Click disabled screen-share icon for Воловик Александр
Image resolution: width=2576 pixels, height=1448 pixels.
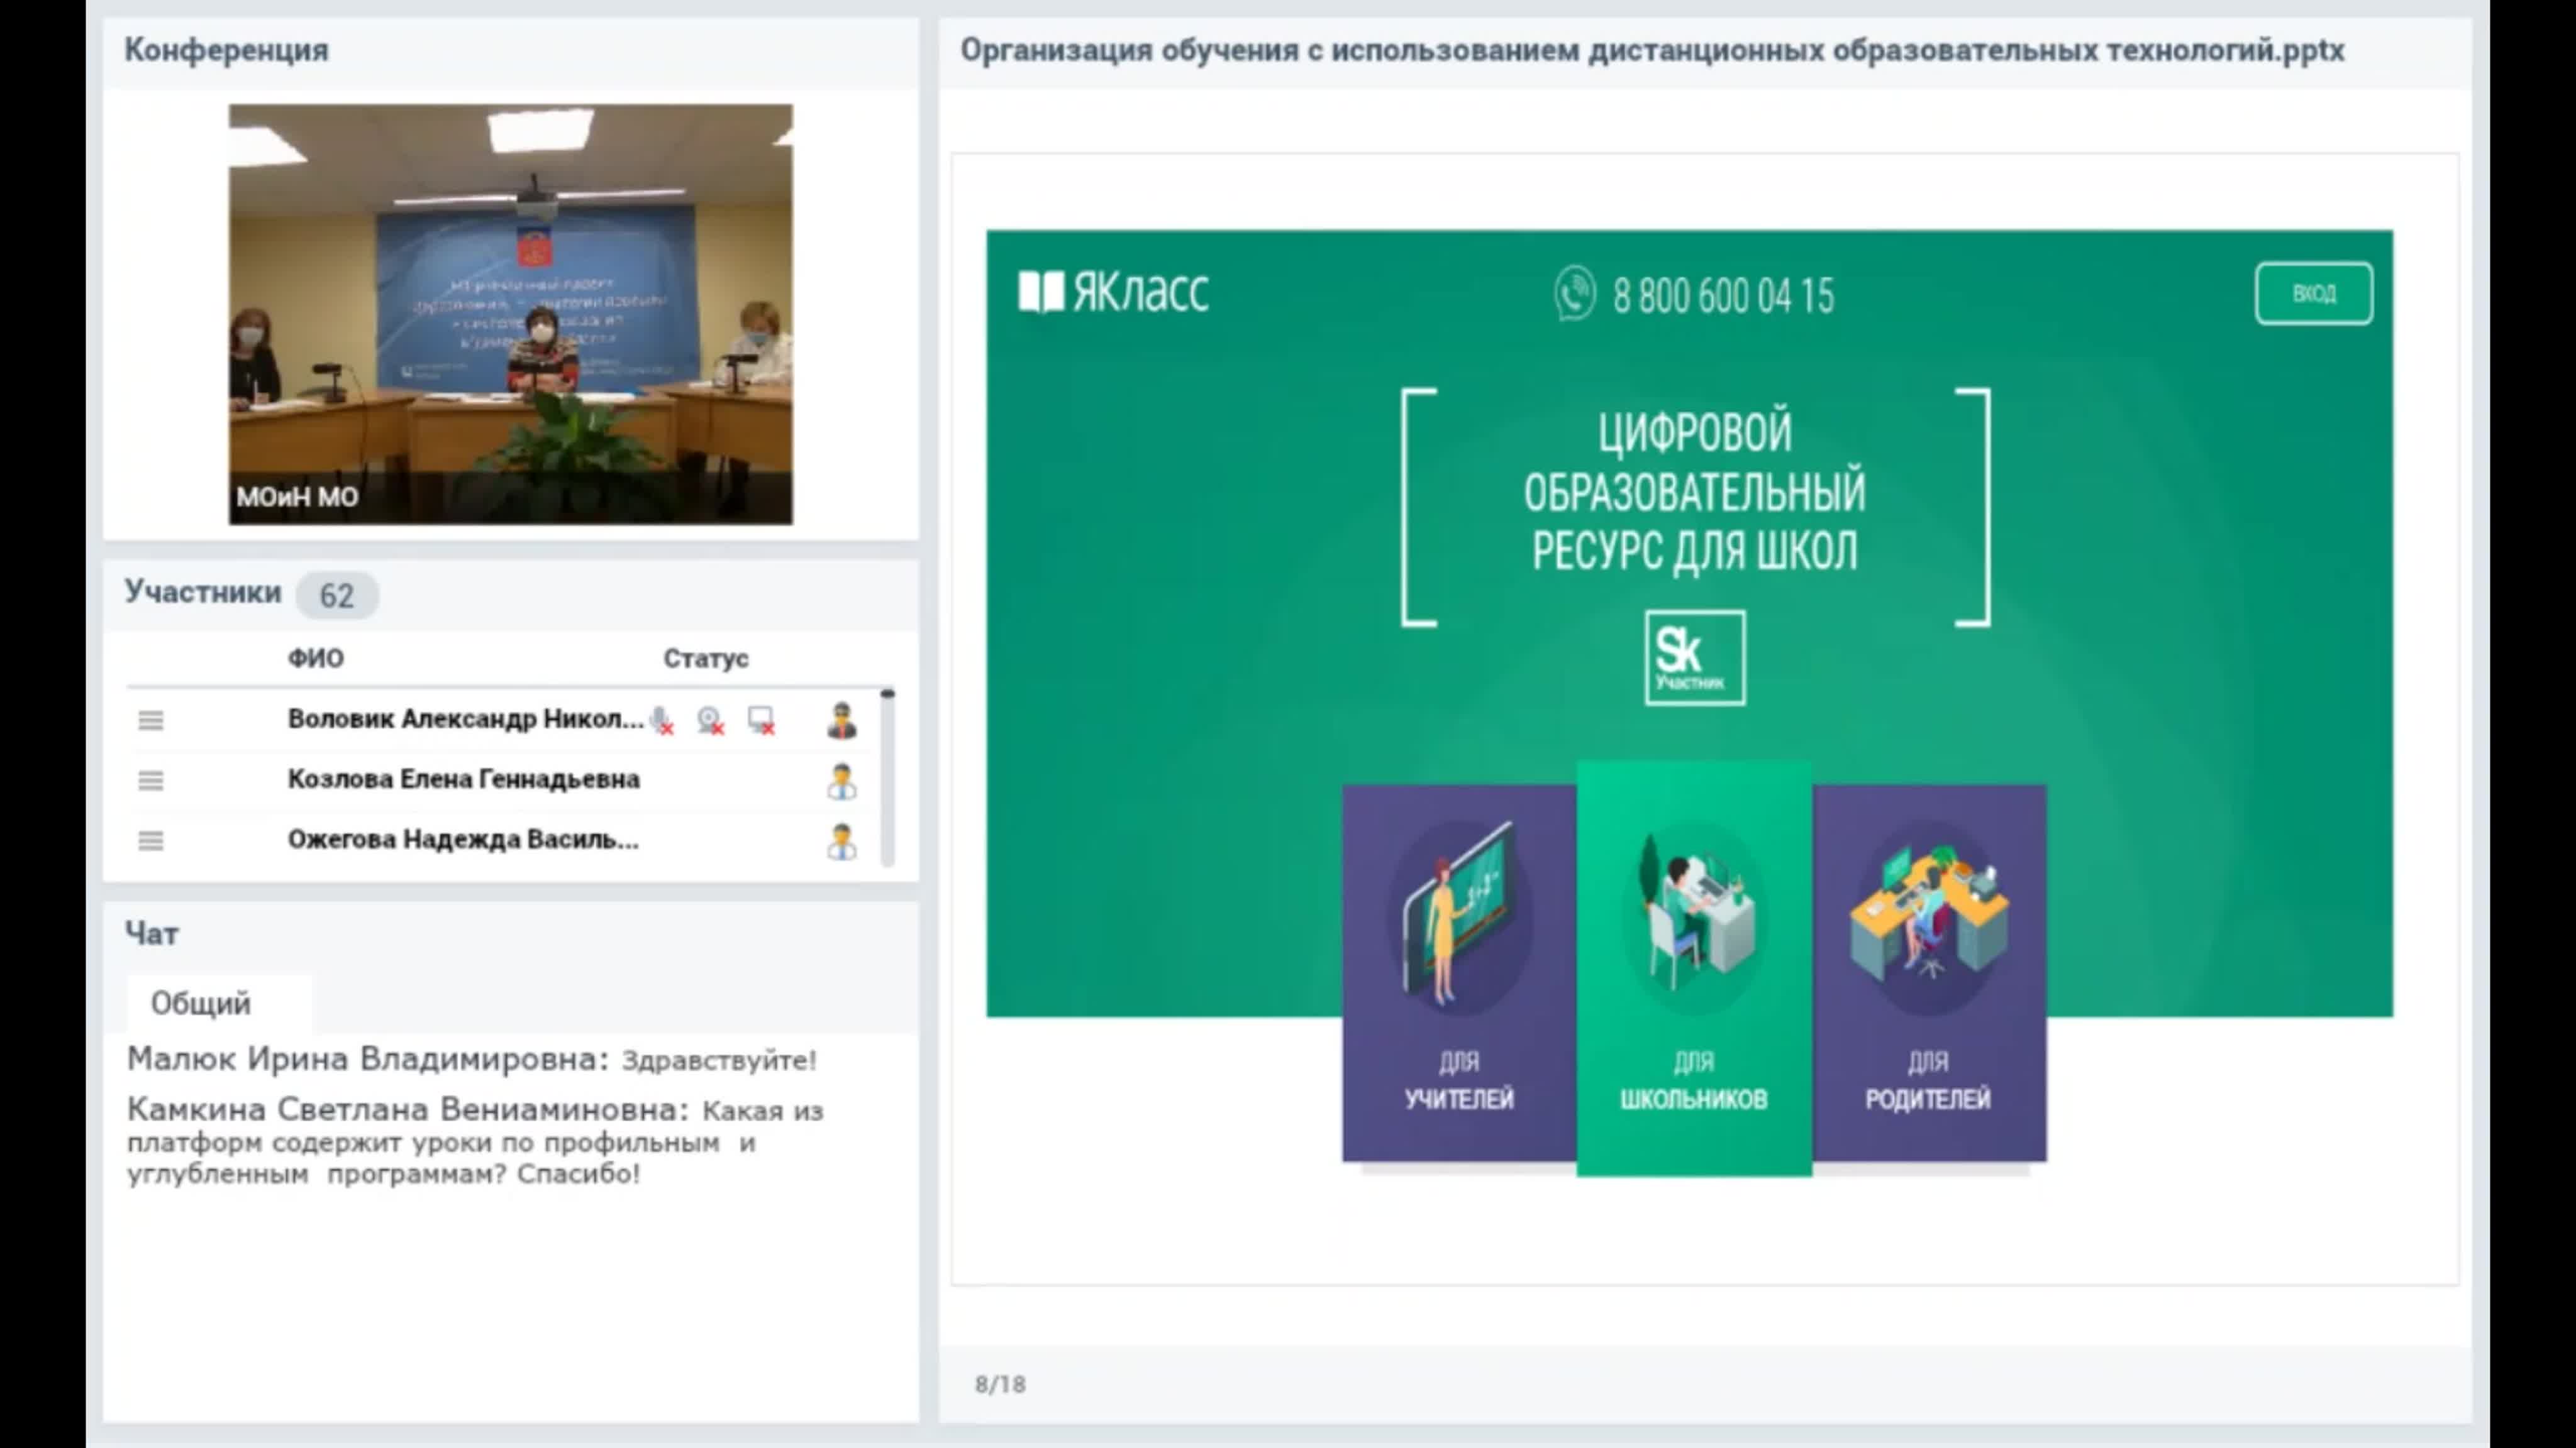coord(762,720)
